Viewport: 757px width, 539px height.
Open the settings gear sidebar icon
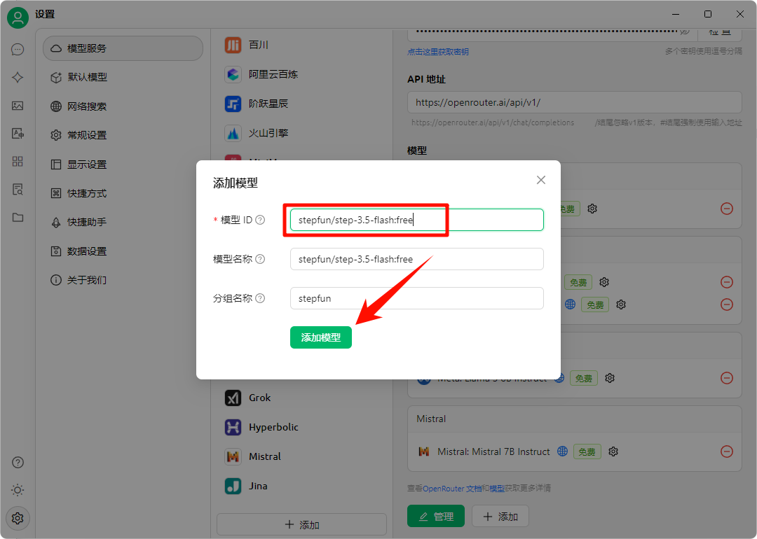tap(18, 518)
